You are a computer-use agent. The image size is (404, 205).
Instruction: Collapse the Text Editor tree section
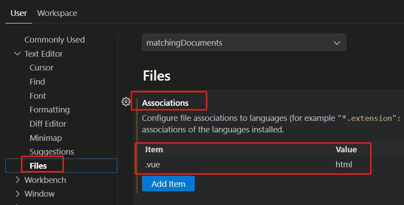(18, 54)
